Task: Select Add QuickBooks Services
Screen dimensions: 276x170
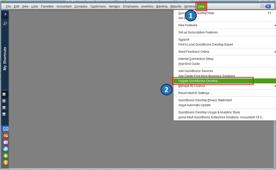Action: coord(225,71)
